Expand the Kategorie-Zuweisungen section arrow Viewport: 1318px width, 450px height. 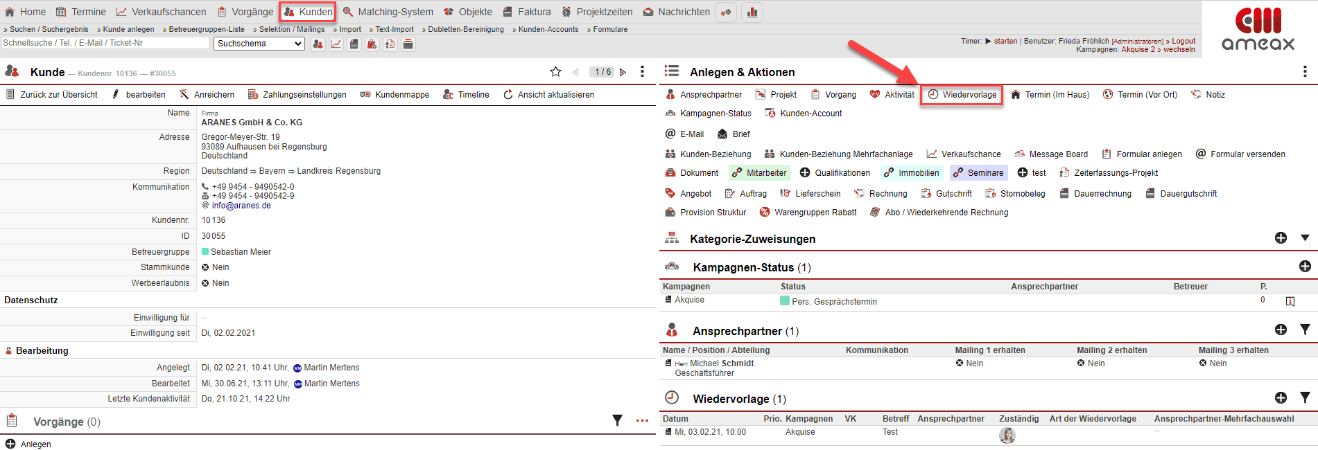(1305, 238)
